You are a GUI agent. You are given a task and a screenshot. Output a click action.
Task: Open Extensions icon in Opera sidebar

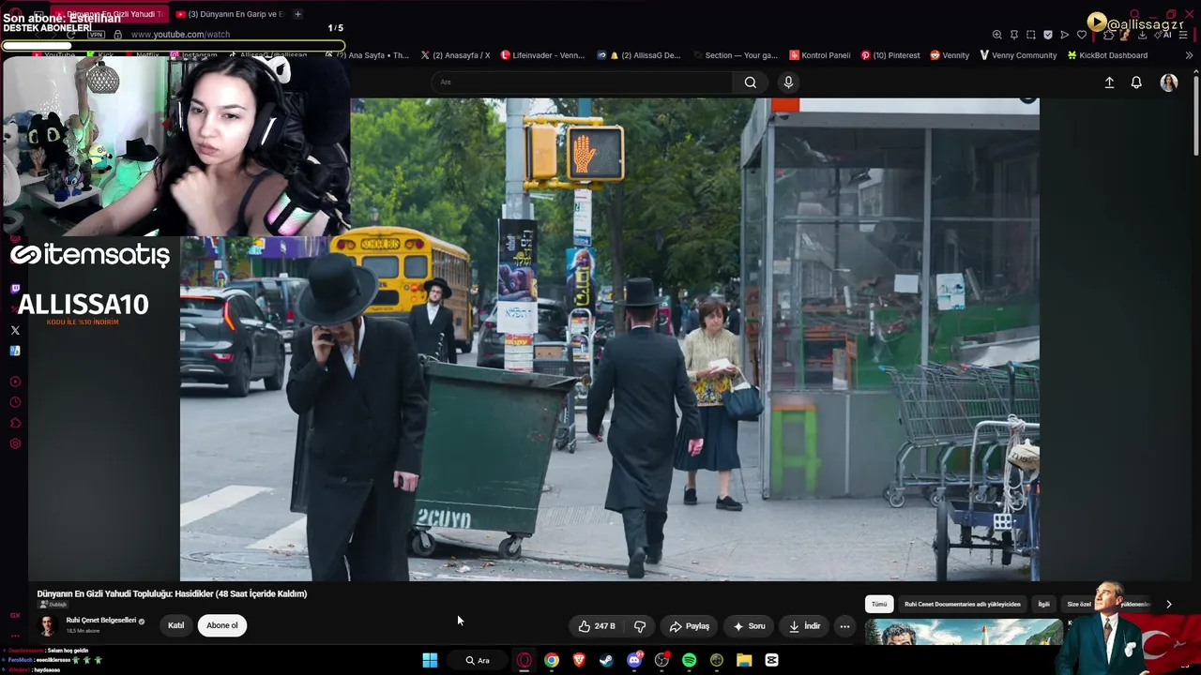coord(15,423)
